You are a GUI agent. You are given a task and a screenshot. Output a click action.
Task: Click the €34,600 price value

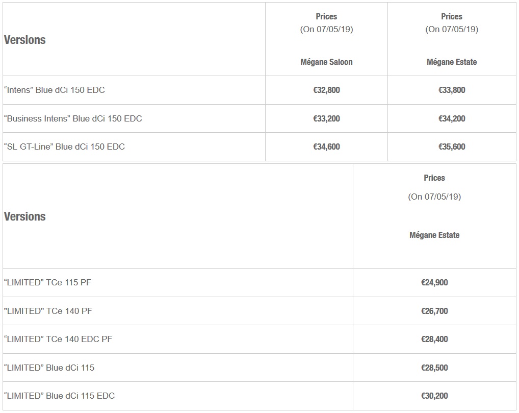[x=326, y=147]
